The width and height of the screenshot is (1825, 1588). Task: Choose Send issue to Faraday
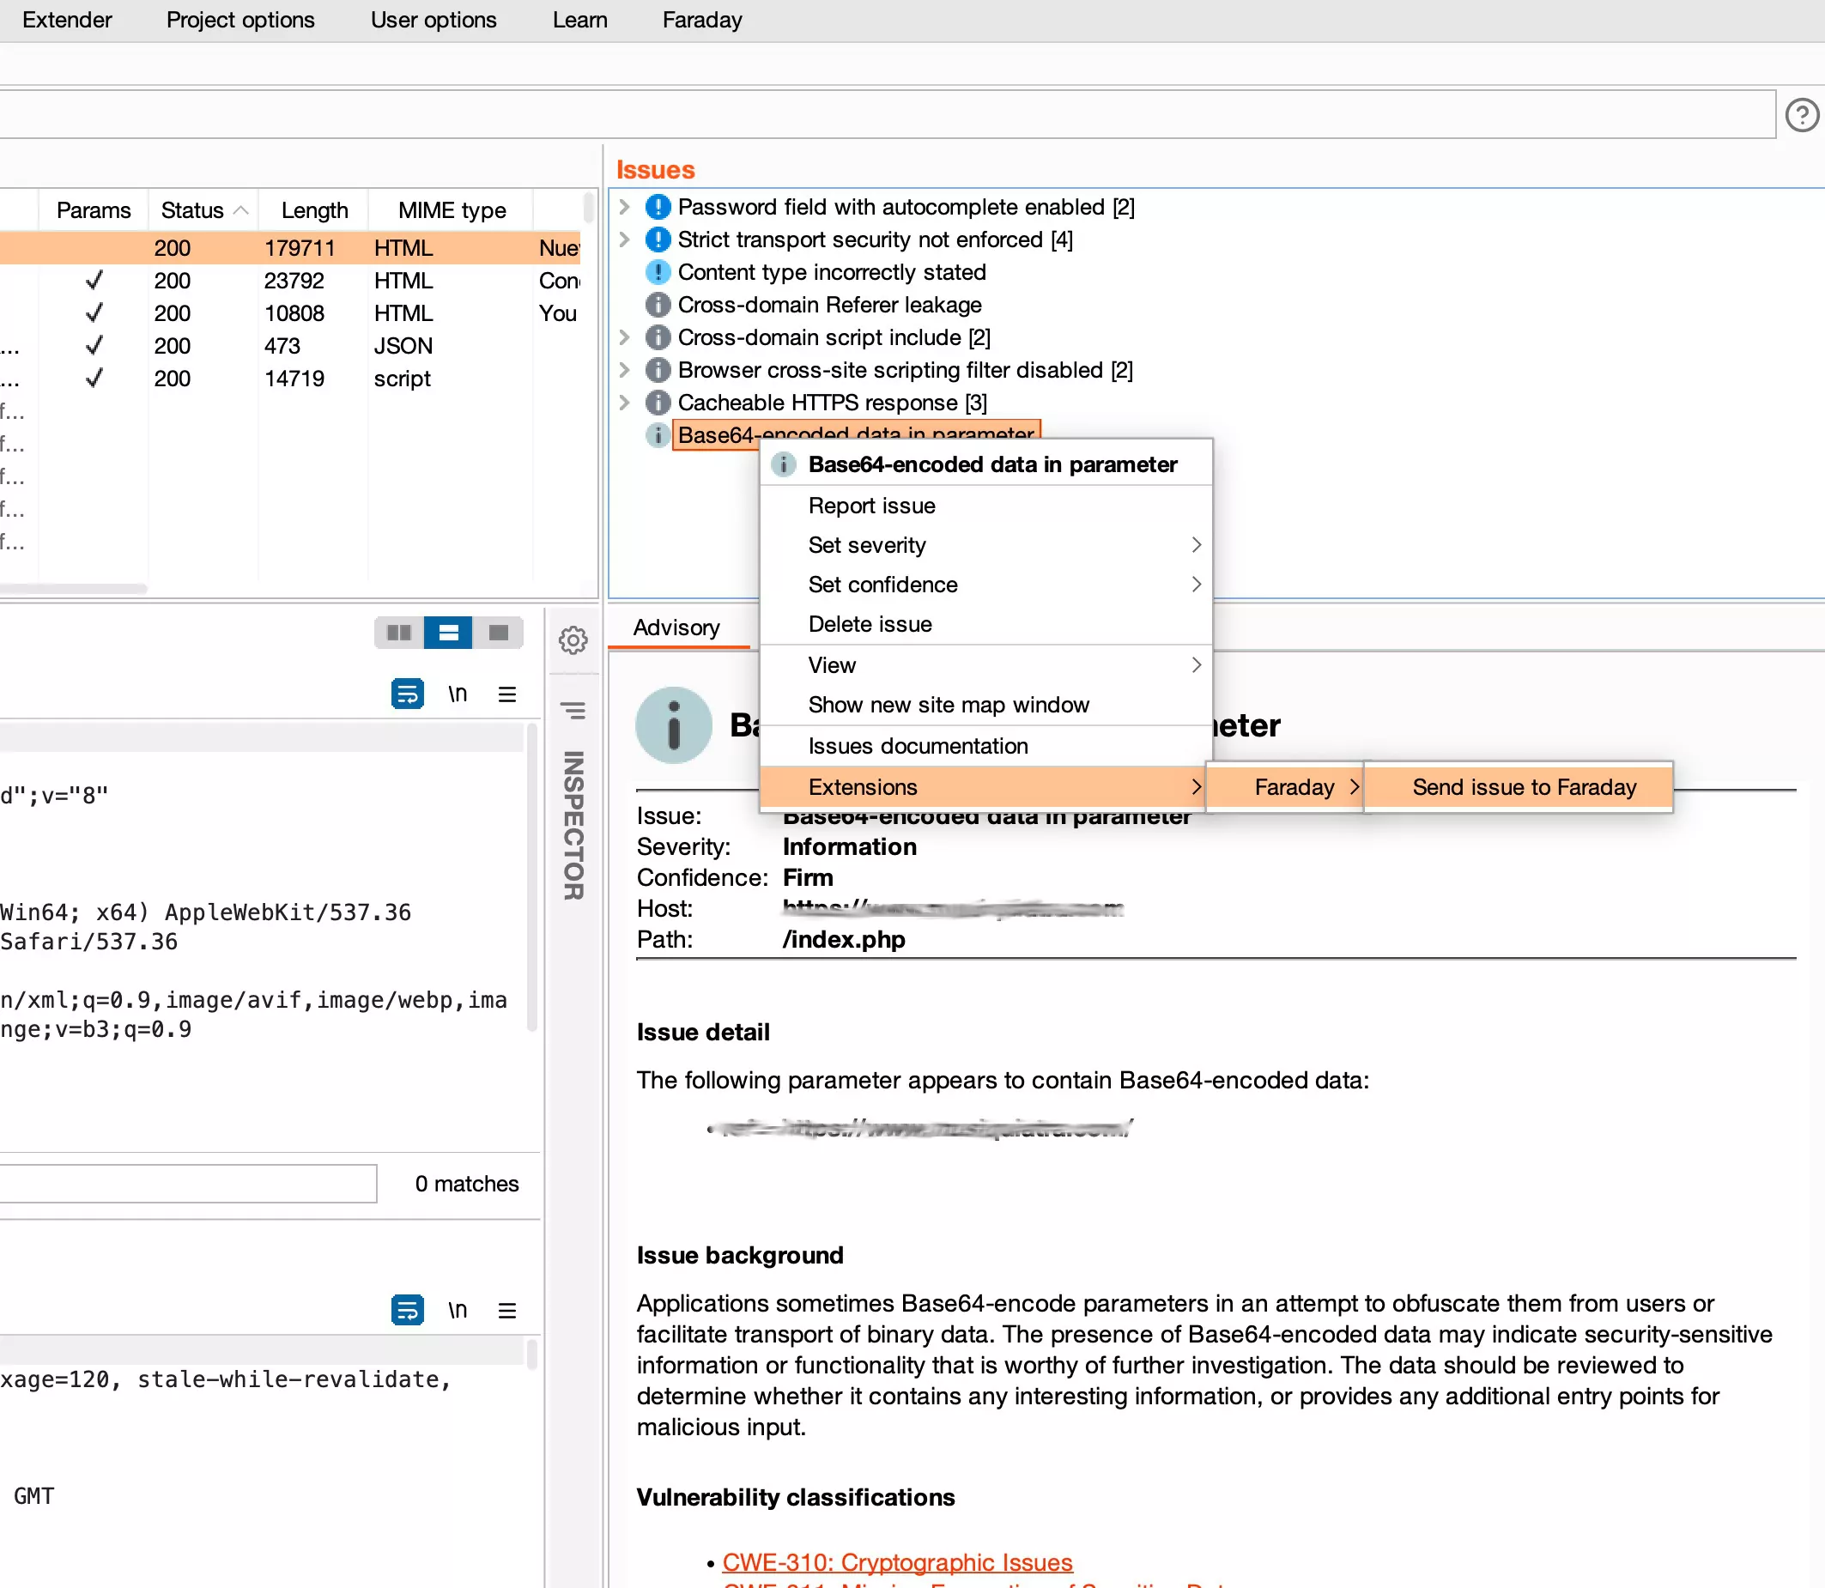point(1524,787)
